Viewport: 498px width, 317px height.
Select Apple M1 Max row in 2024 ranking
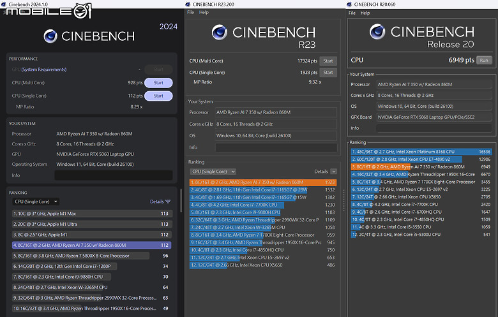(x=92, y=214)
